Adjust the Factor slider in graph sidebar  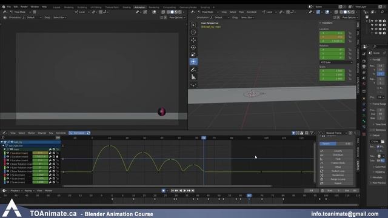(336, 144)
